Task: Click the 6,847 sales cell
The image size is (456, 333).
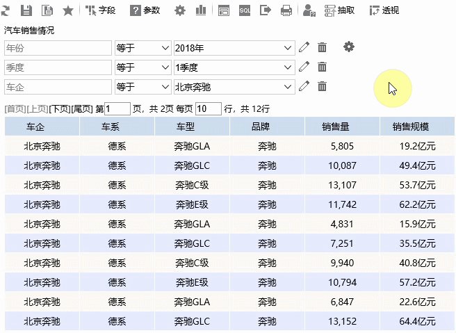Action: [342, 302]
